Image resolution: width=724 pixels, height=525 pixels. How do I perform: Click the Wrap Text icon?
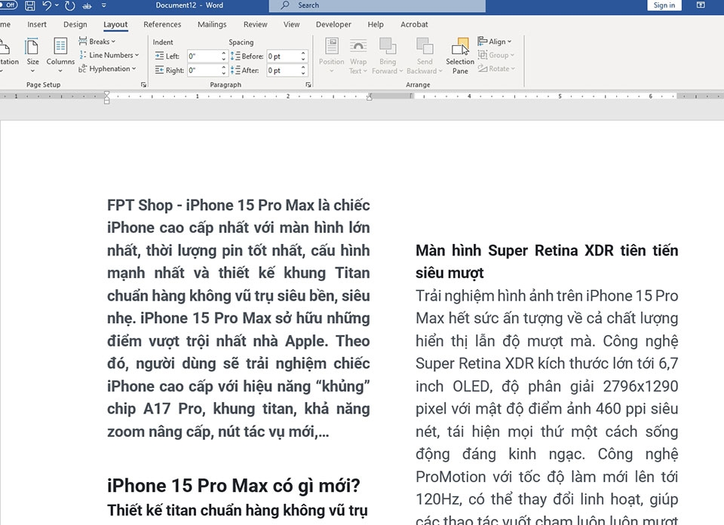(x=357, y=53)
